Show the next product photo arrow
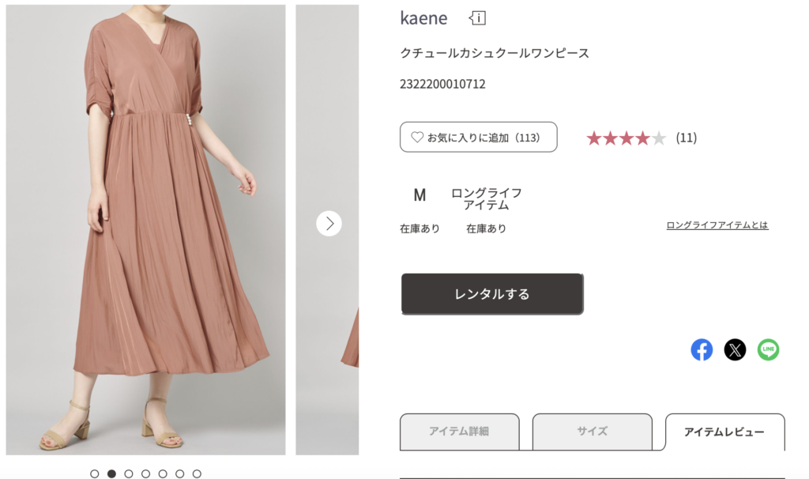Screen dimensions: 809x479 click(329, 224)
